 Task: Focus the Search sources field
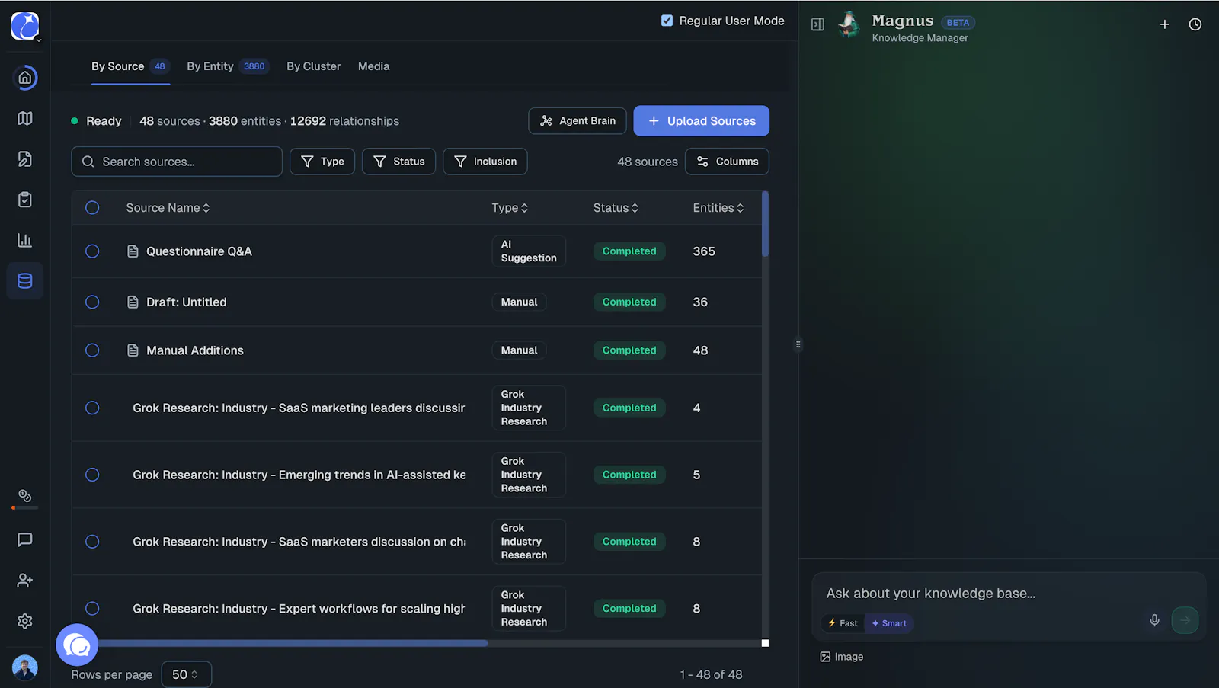[177, 162]
